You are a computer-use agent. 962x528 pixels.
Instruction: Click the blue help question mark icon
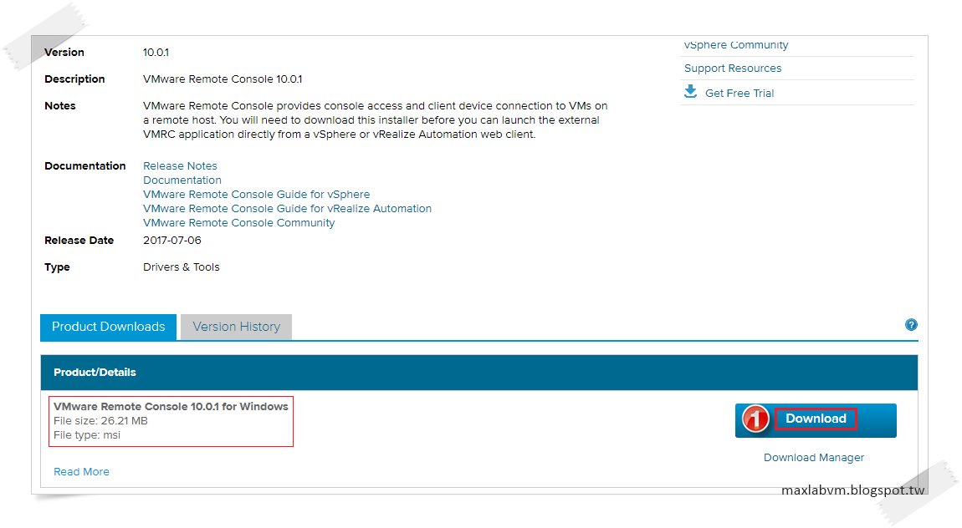(x=911, y=325)
